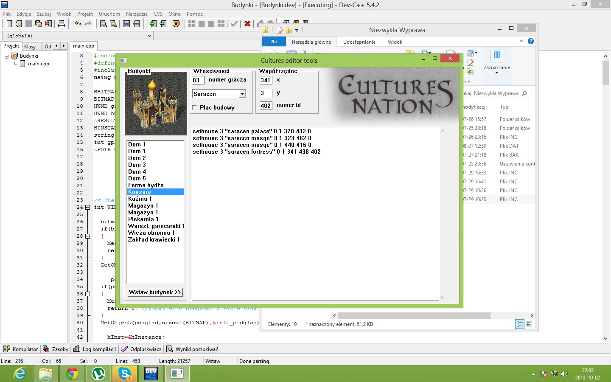This screenshot has width=611, height=382.
Task: Open the Narzędzia menu in Dev-C++
Action: [137, 14]
